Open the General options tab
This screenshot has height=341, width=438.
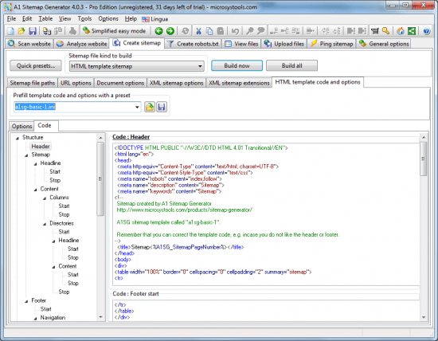pos(384,44)
